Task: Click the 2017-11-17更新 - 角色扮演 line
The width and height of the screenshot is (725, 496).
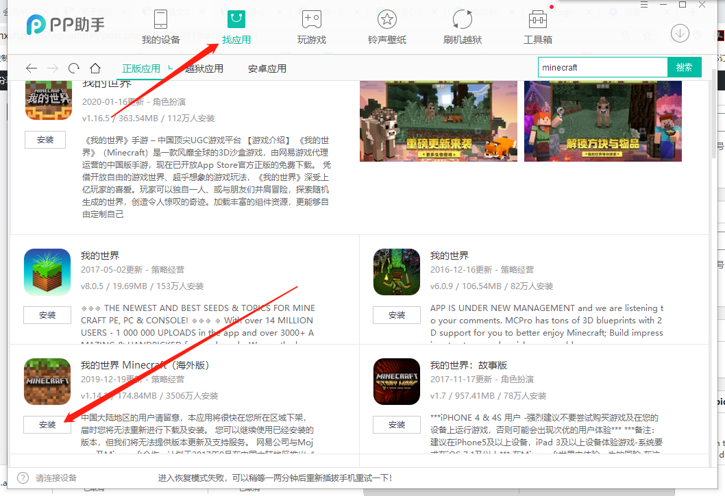Action: [482, 379]
